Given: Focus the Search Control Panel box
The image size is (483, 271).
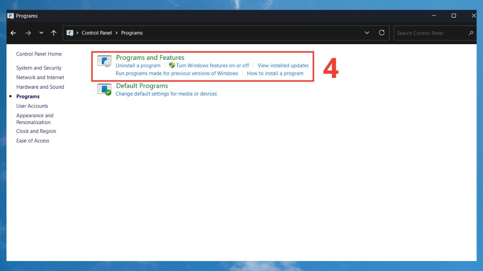Looking at the screenshot, I should [x=435, y=33].
